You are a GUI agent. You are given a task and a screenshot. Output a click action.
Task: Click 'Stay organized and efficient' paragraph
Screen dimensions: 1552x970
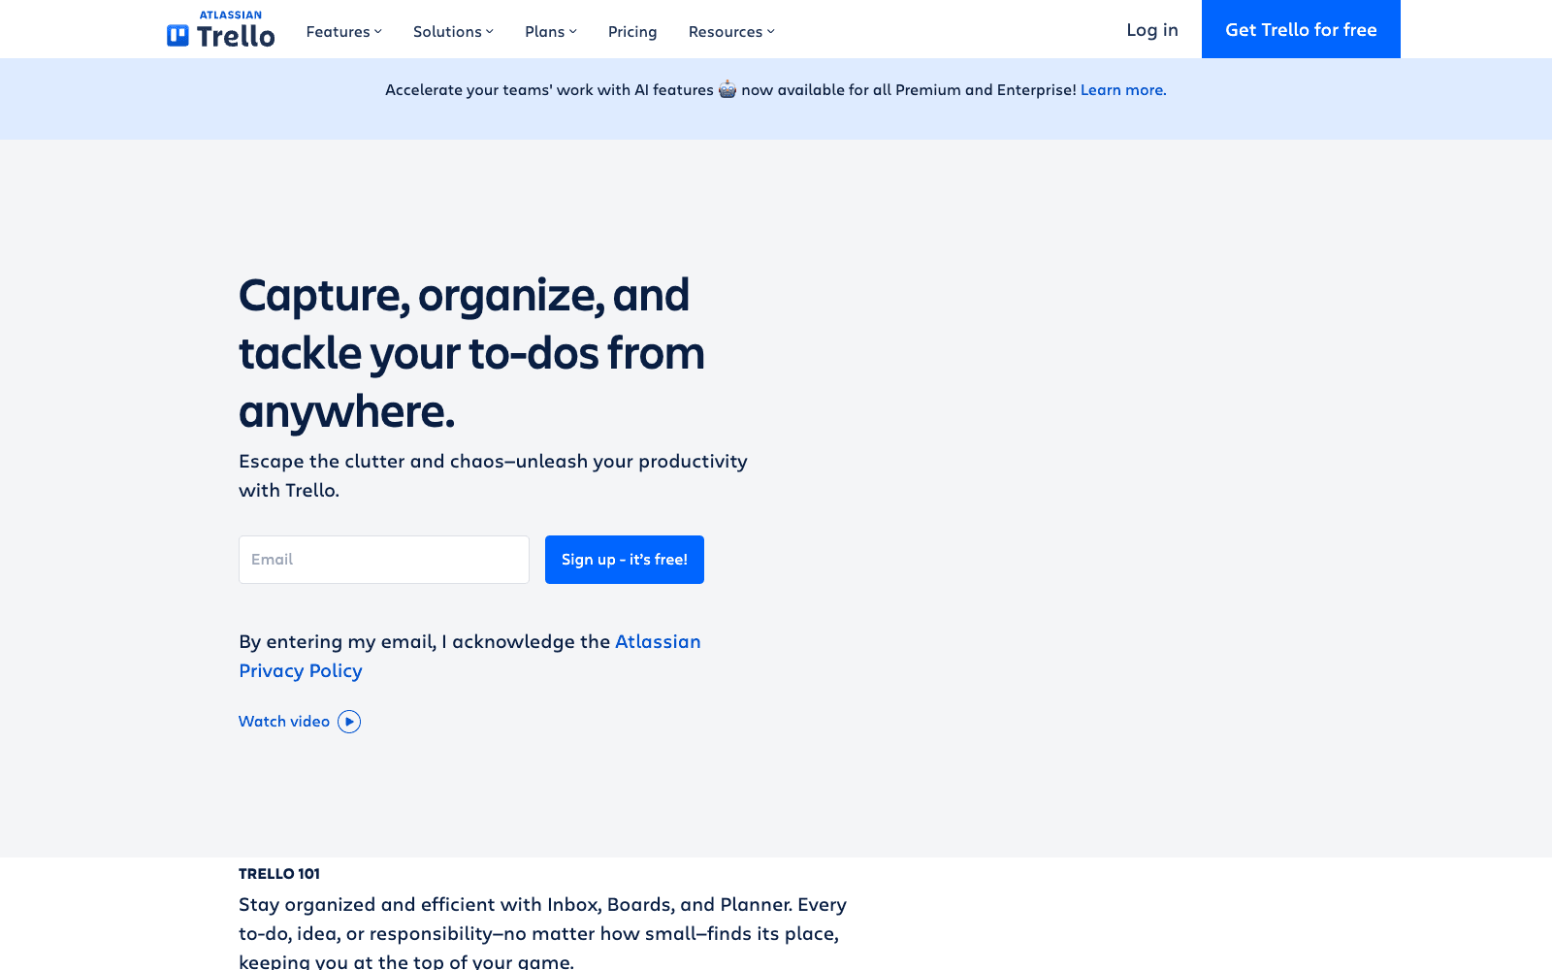(542, 932)
